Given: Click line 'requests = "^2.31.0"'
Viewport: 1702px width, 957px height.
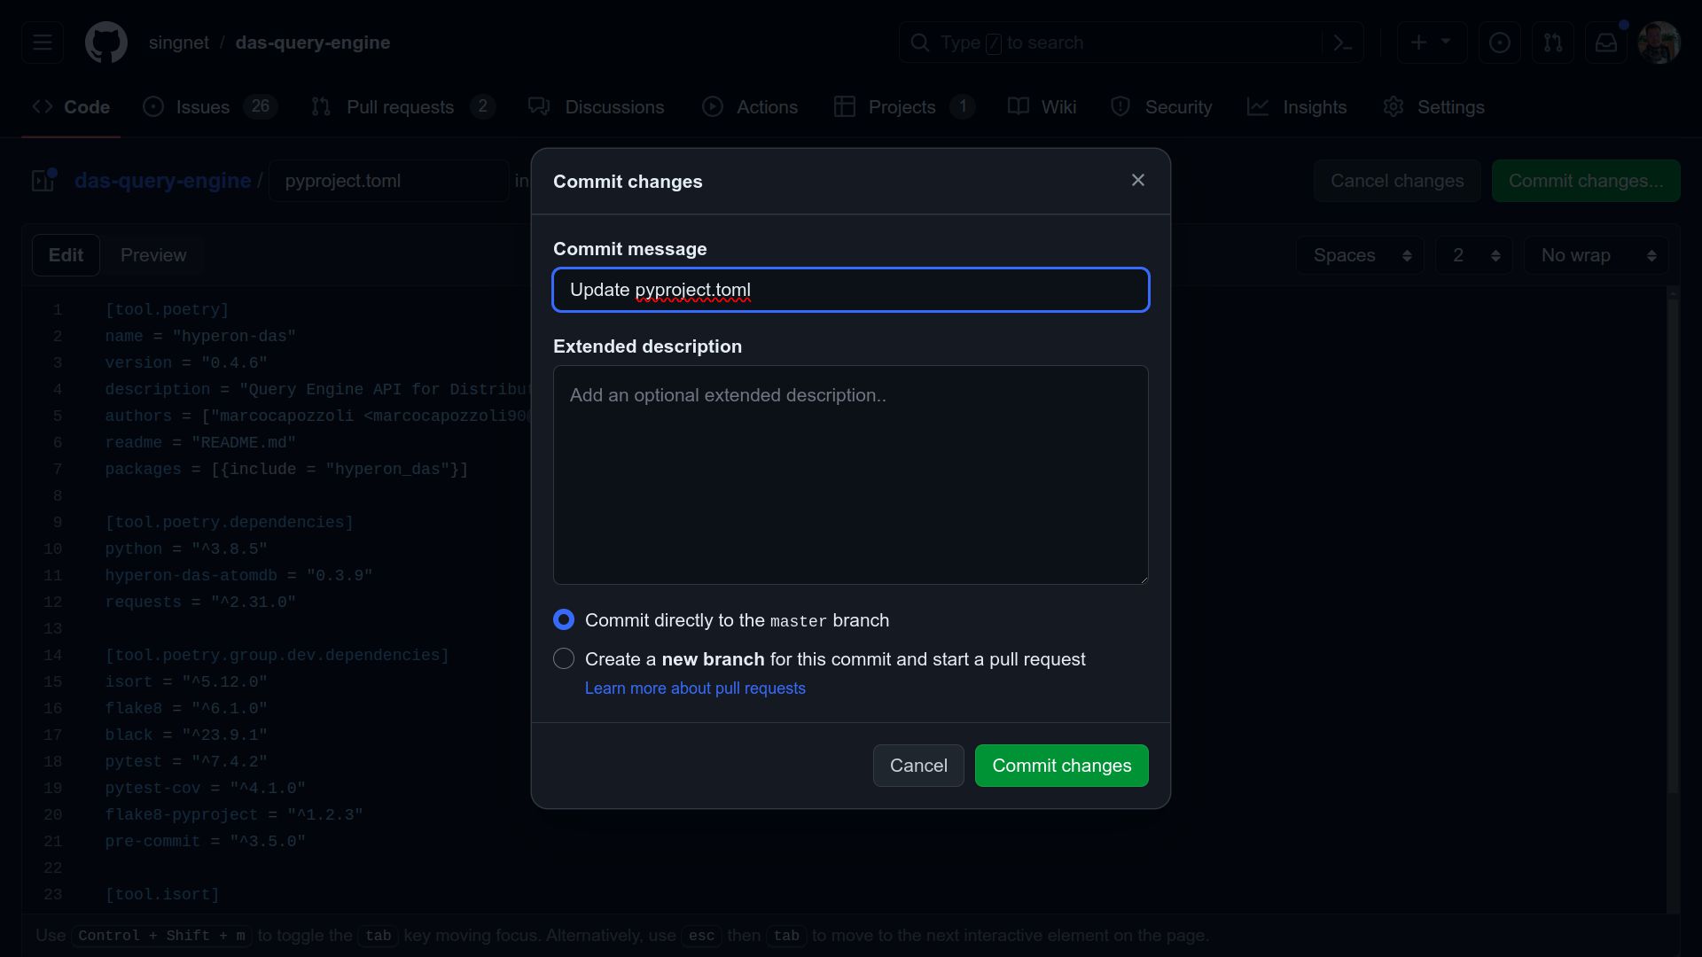Looking at the screenshot, I should [x=200, y=603].
